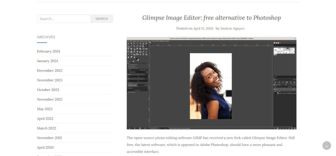Browse the October 2023 archive
336x156 pixels.
pos(48,90)
